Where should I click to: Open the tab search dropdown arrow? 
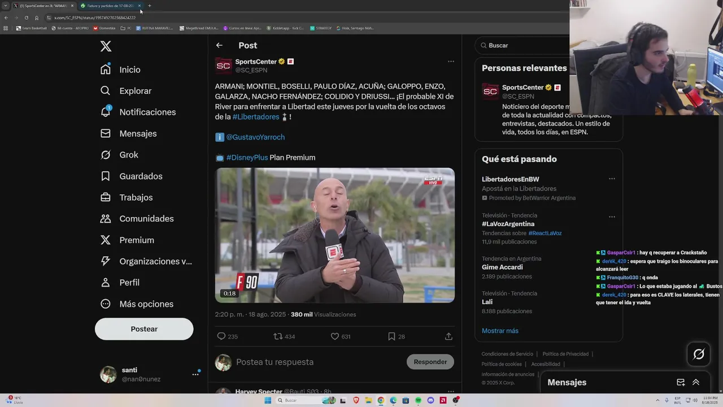(x=6, y=6)
